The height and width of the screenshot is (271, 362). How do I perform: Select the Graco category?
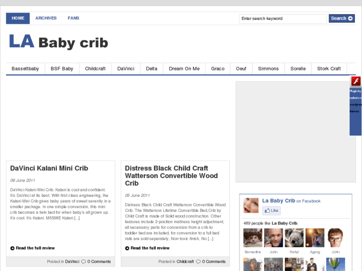point(218,69)
